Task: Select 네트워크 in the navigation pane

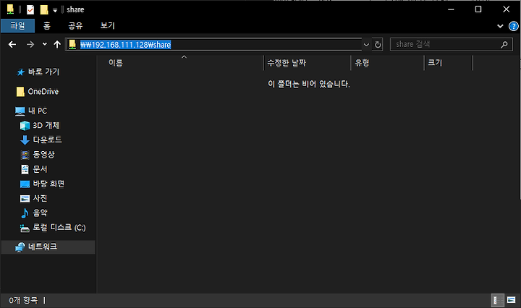Action: pyautogui.click(x=43, y=247)
